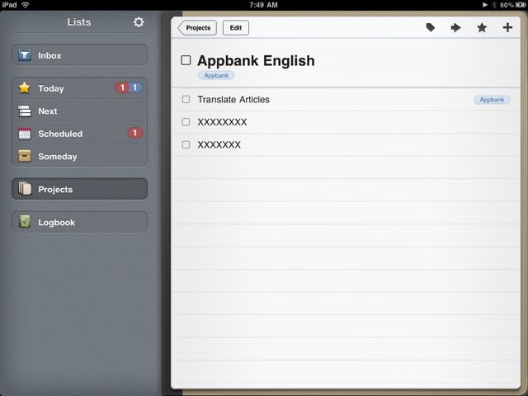Click the XXXXXXX task text
Screen dimensions: 528x396
tap(219, 144)
